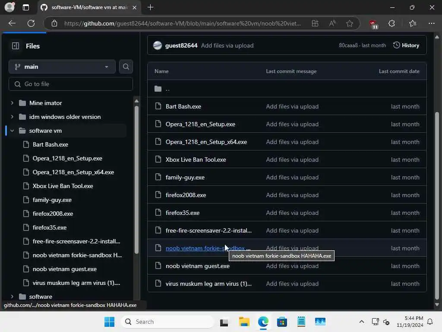Open browser Extensions puzzle icon
The height and width of the screenshot is (332, 442).
click(391, 23)
